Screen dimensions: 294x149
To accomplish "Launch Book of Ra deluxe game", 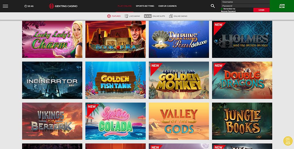I will [x=116, y=39].
